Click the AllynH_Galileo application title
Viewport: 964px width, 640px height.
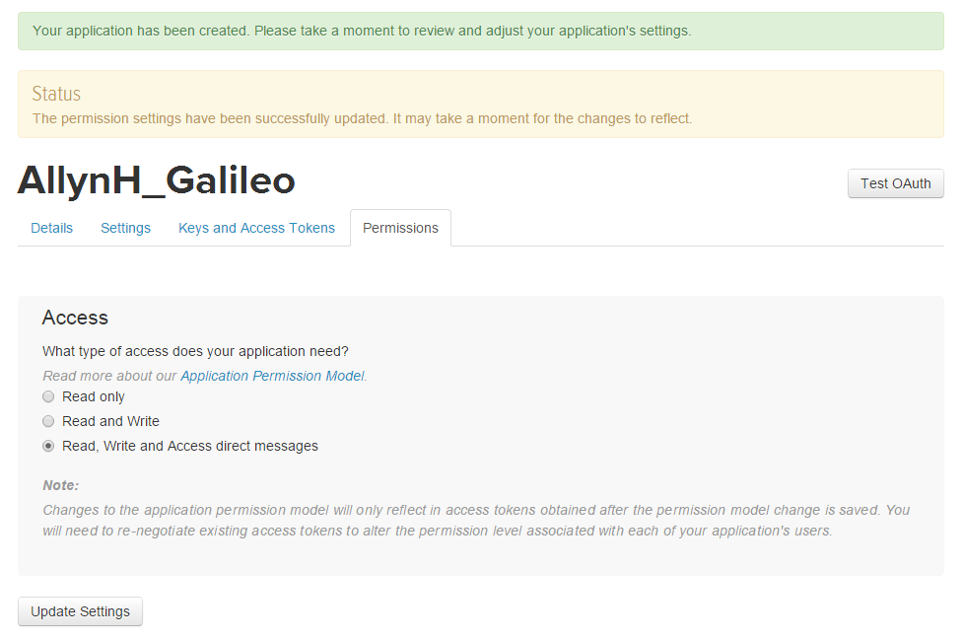pos(156,180)
